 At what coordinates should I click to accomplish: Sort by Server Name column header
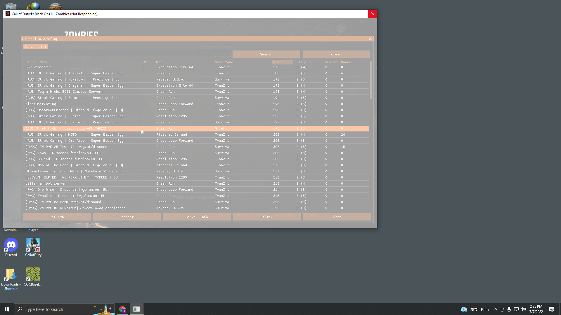(37, 62)
